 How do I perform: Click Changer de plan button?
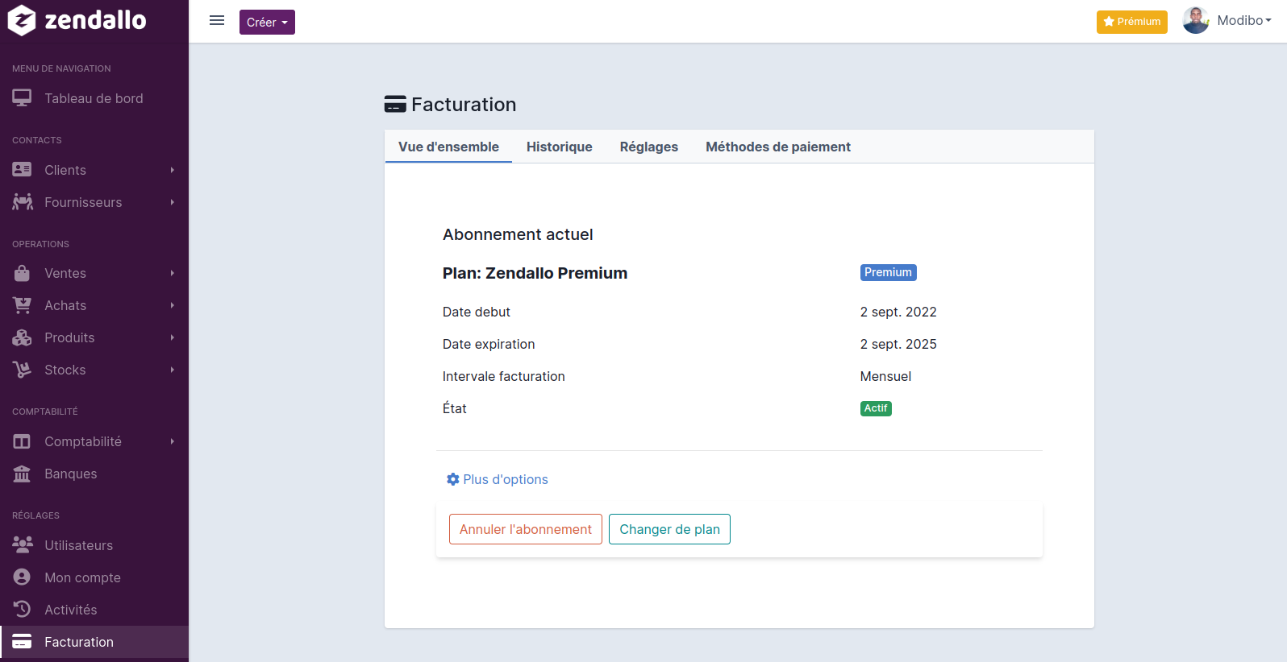669,529
